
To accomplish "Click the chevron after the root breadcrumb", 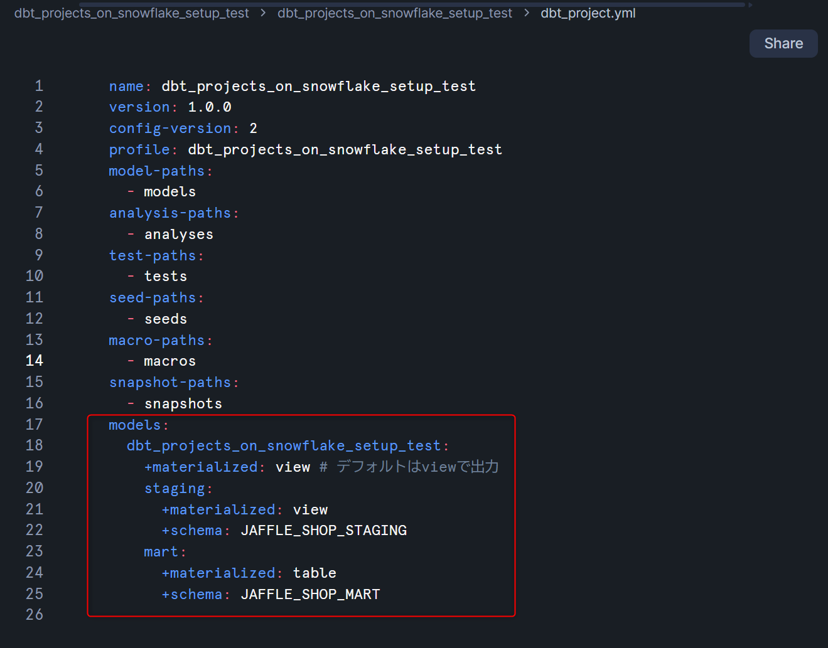I will pos(263,13).
